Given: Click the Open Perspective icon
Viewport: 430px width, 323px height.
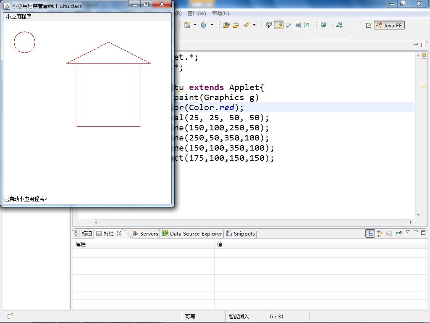Looking at the screenshot, I should click(x=369, y=25).
